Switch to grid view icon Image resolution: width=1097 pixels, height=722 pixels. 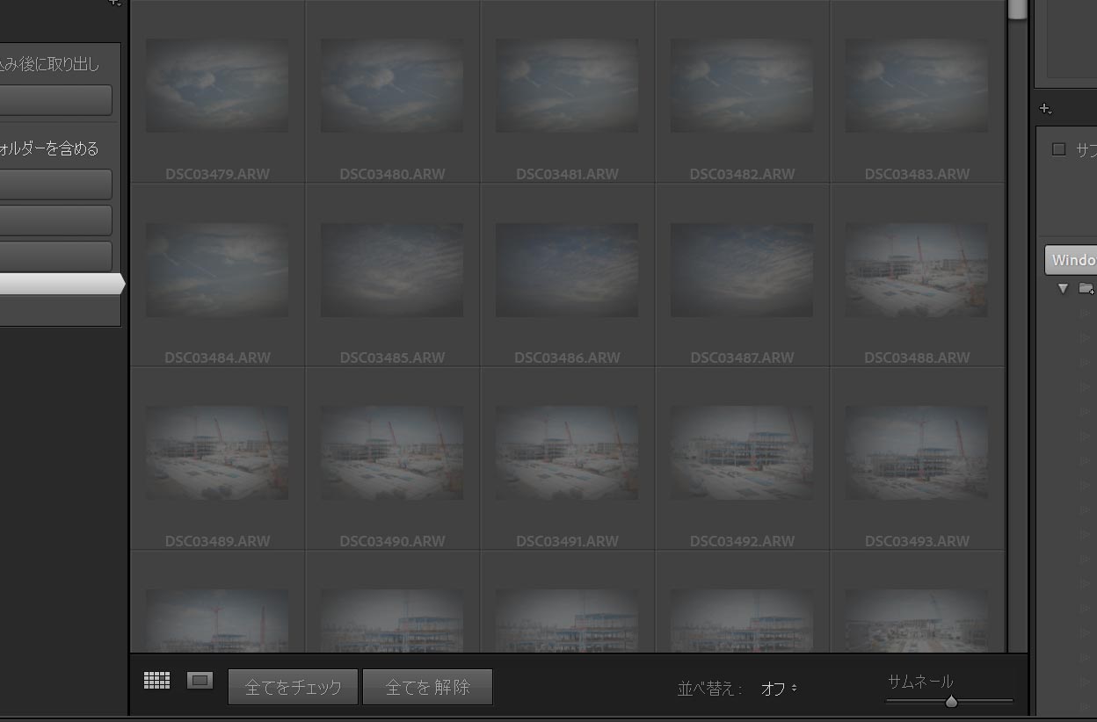click(x=156, y=681)
